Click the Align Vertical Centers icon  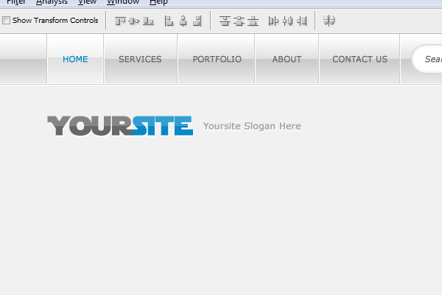[134, 21]
